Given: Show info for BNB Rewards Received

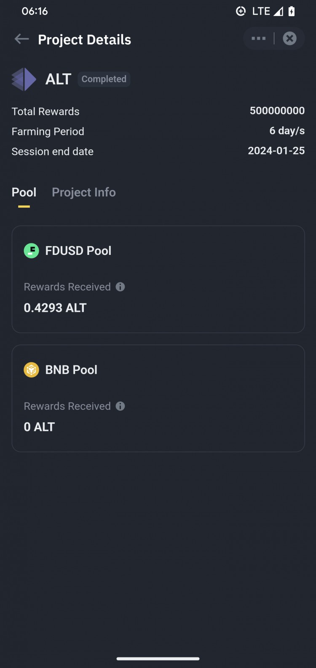Looking at the screenshot, I should [x=120, y=406].
